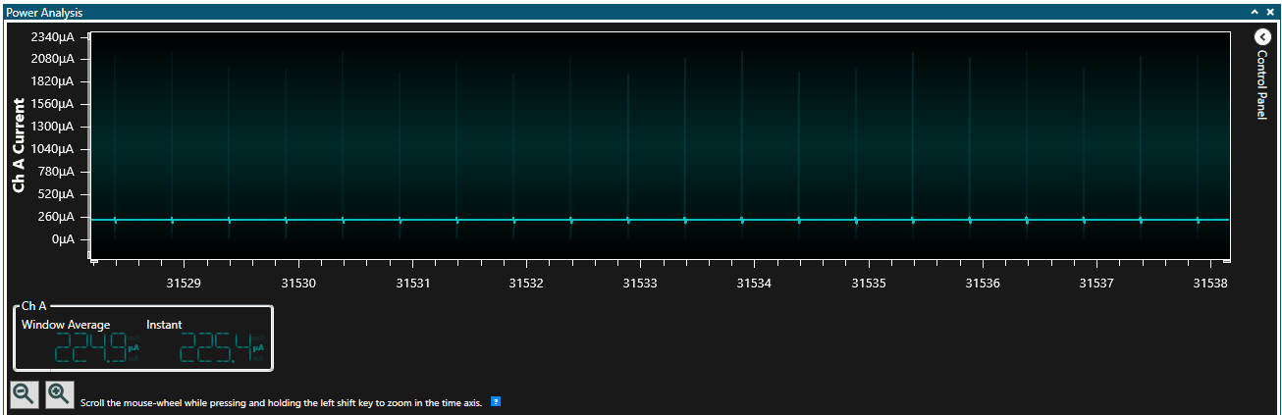Click the Power Analysis title bar

(x=641, y=11)
